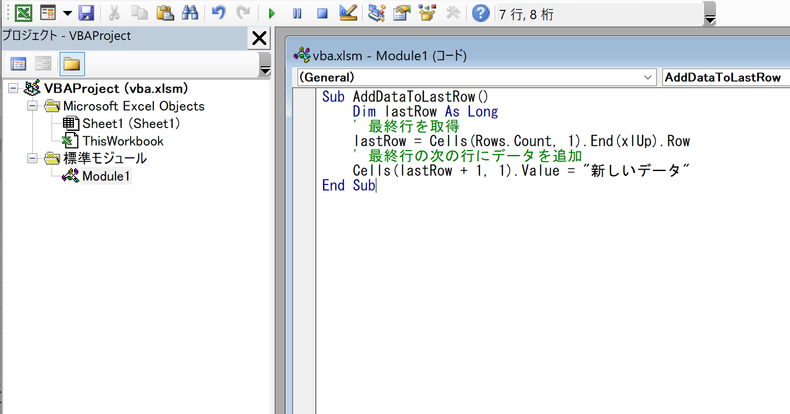
Task: Select View Code in Project Explorer
Action: (18, 64)
